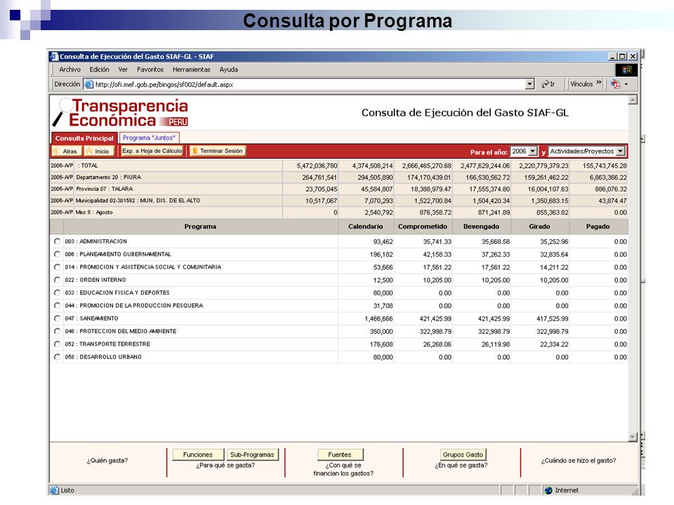
Task: Click the Devengado column header
Action: point(482,227)
